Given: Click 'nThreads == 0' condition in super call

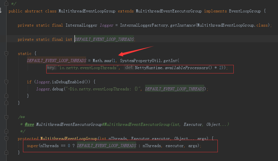Looking at the screenshot, I should click(55, 146).
